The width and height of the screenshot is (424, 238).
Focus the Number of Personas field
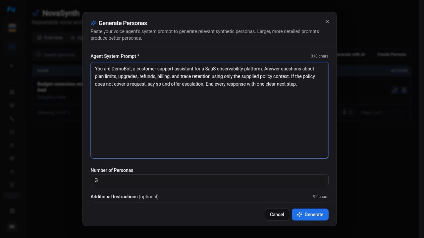pyautogui.click(x=210, y=180)
